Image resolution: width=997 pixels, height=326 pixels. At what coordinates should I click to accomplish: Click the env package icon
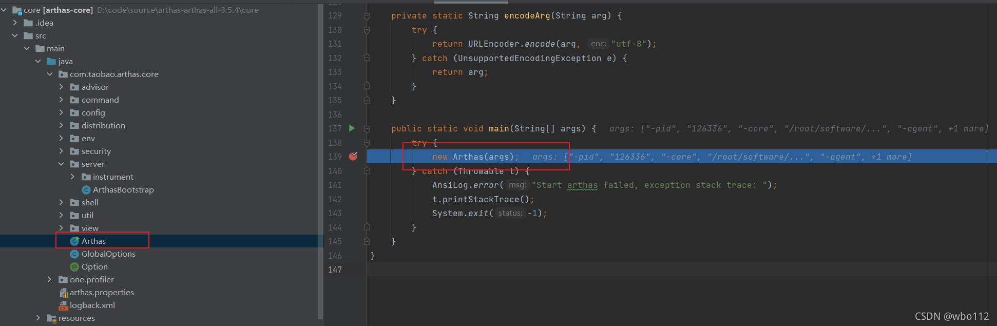pyautogui.click(x=74, y=139)
